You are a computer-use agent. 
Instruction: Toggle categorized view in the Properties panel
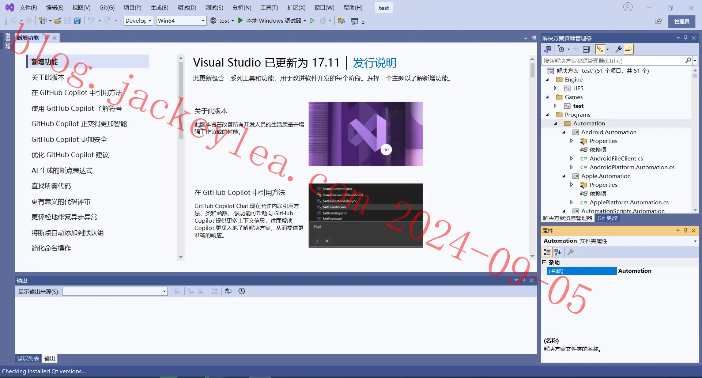pos(547,252)
